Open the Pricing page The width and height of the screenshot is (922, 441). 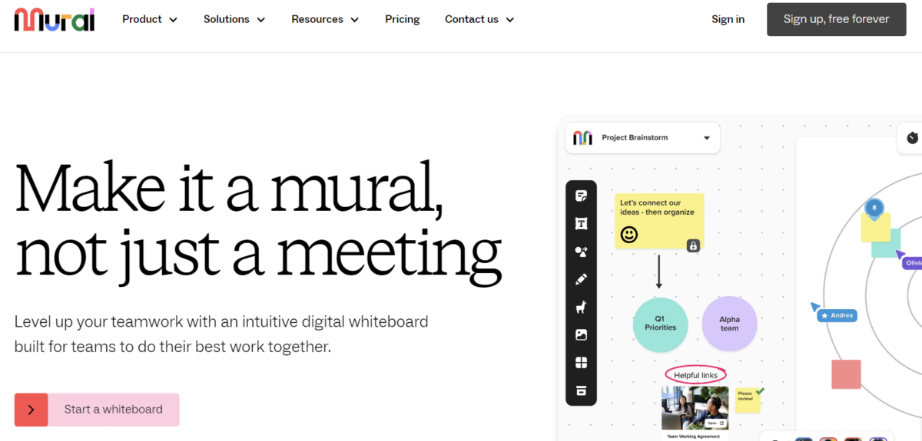(x=403, y=19)
